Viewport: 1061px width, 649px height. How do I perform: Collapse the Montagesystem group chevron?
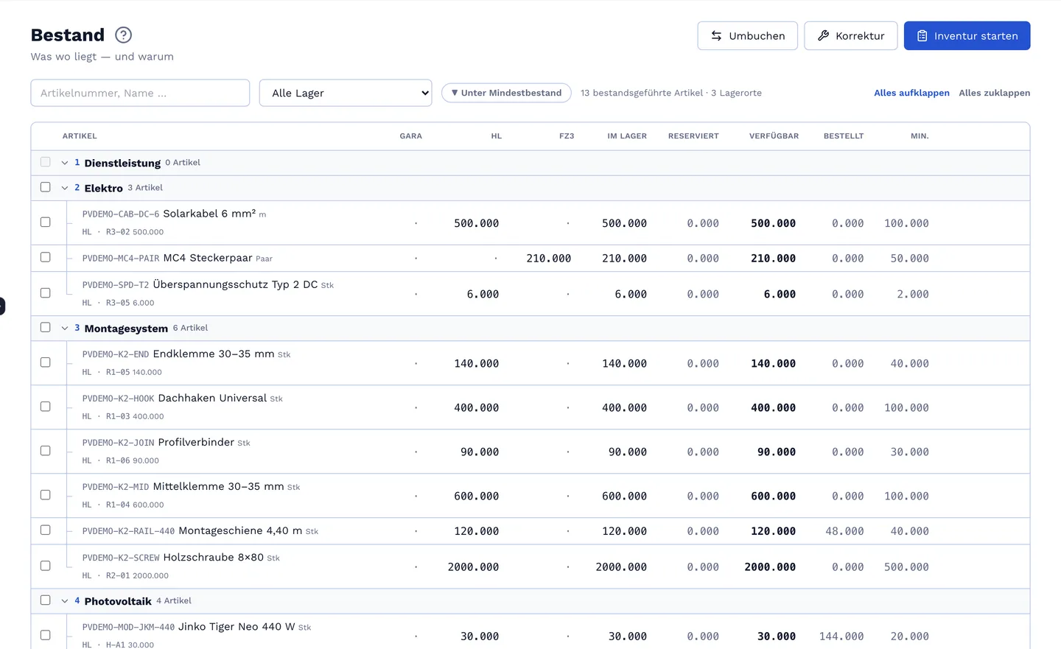tap(65, 328)
